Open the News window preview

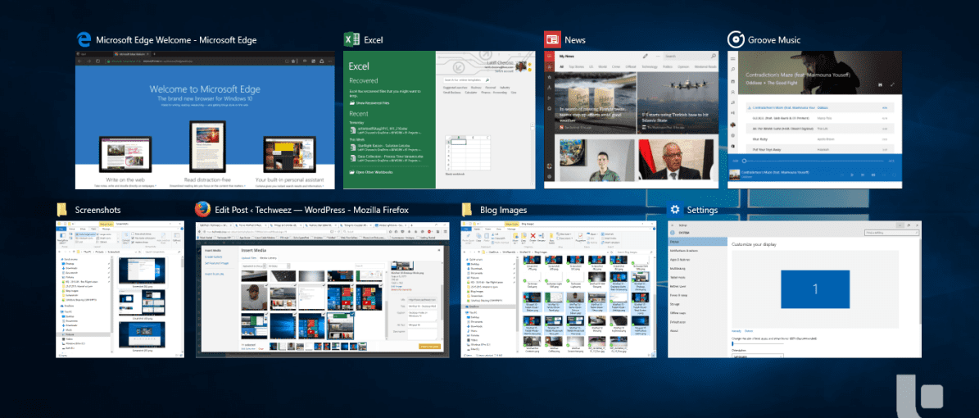coord(632,120)
